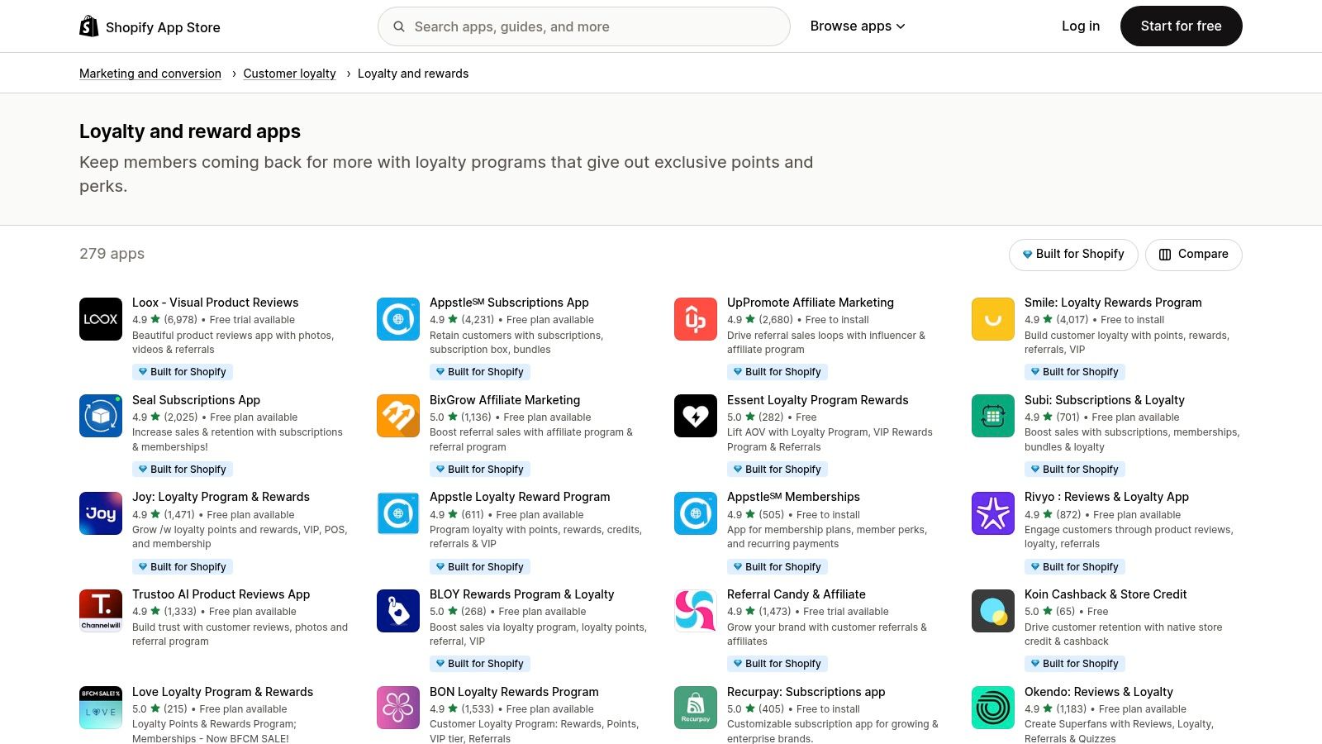
Task: Open the Appstle Loyalty Reward Program icon
Action: tap(398, 513)
